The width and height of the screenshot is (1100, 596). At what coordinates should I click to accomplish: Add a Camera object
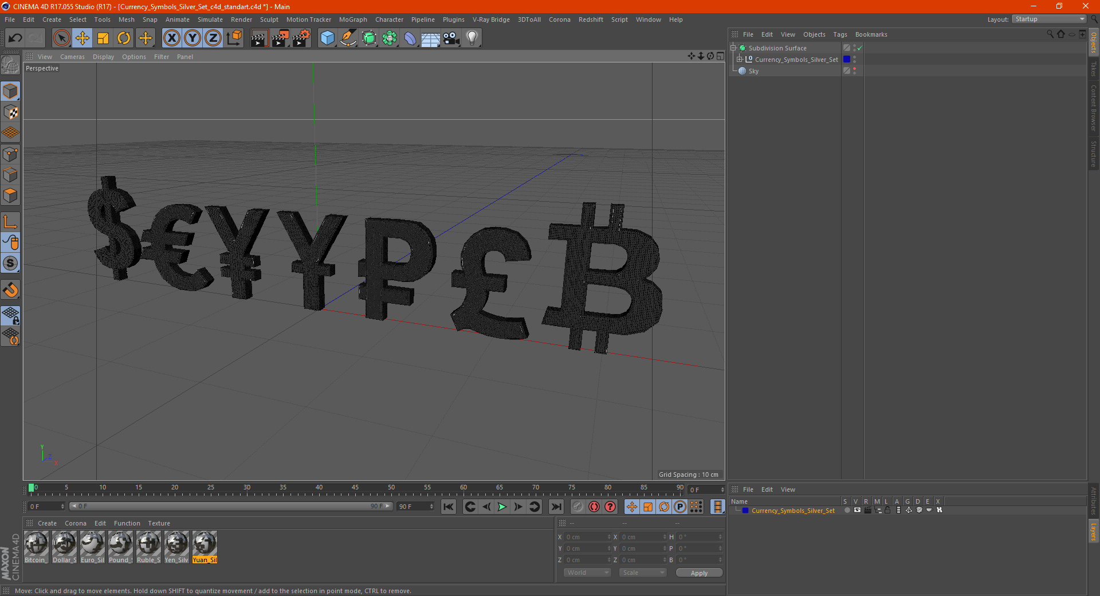pyautogui.click(x=451, y=38)
